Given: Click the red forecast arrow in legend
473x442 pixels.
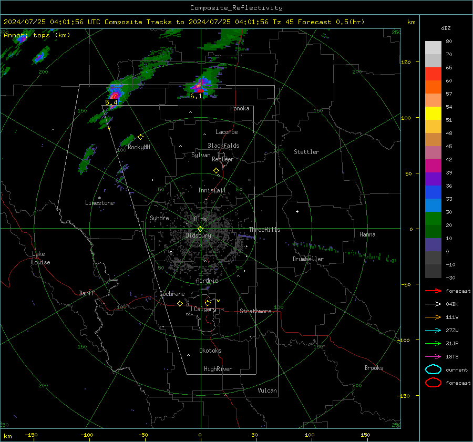Looking at the screenshot, I should pos(433,291).
